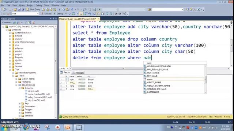Close the Object Explorer panel

pos(56,19)
